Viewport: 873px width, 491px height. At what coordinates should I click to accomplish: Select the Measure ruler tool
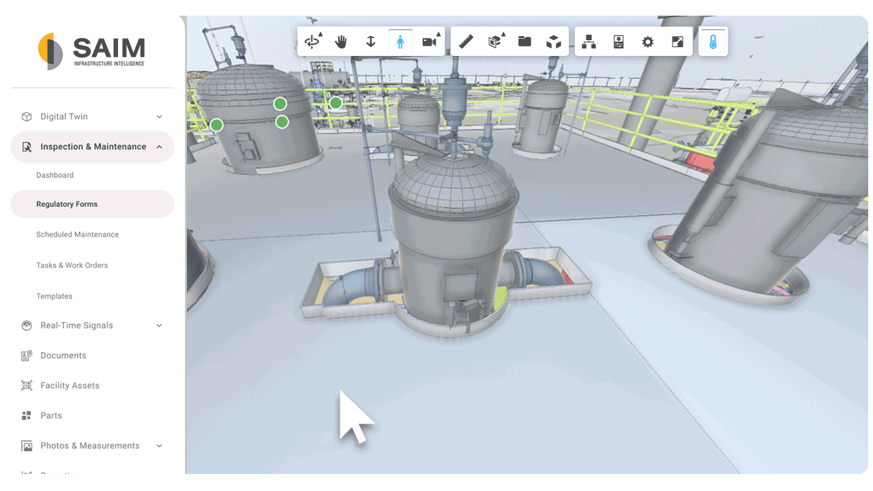coord(467,42)
